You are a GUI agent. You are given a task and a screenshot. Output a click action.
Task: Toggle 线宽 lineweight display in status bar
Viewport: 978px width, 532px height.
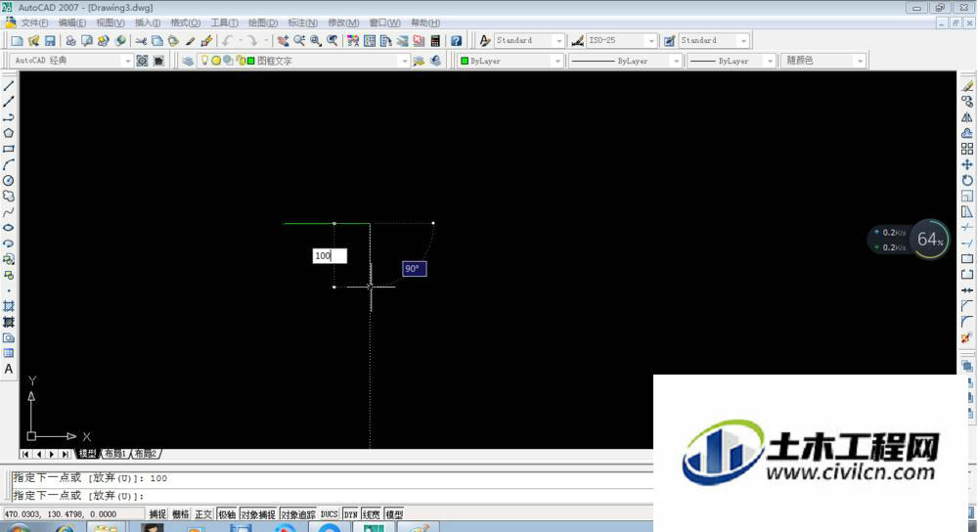coord(371,514)
